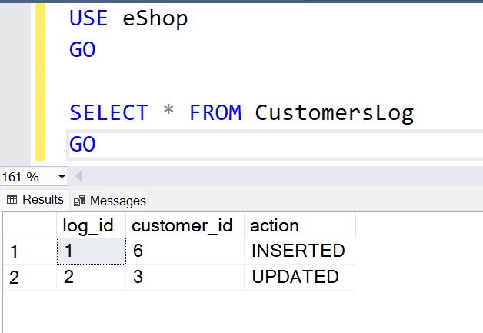Click log_id cell with value 1

pos(92,251)
